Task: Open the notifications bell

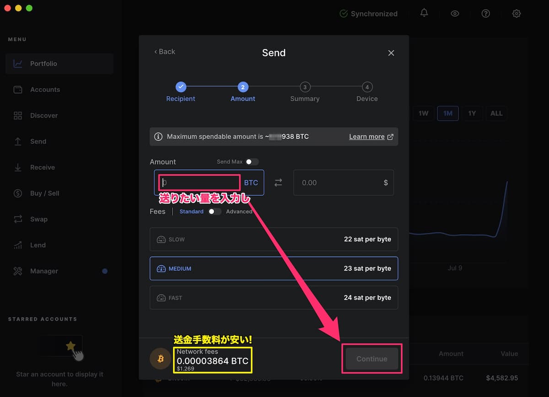Action: coord(424,13)
